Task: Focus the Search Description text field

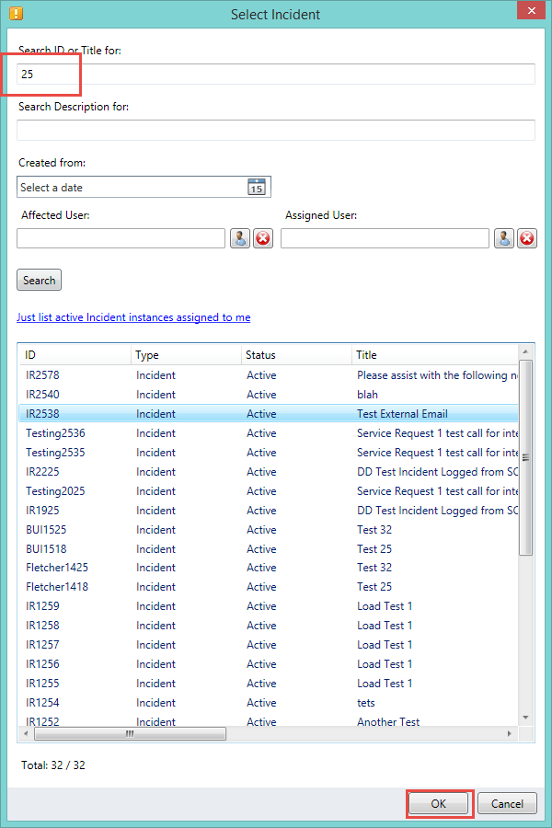Action: pyautogui.click(x=276, y=130)
